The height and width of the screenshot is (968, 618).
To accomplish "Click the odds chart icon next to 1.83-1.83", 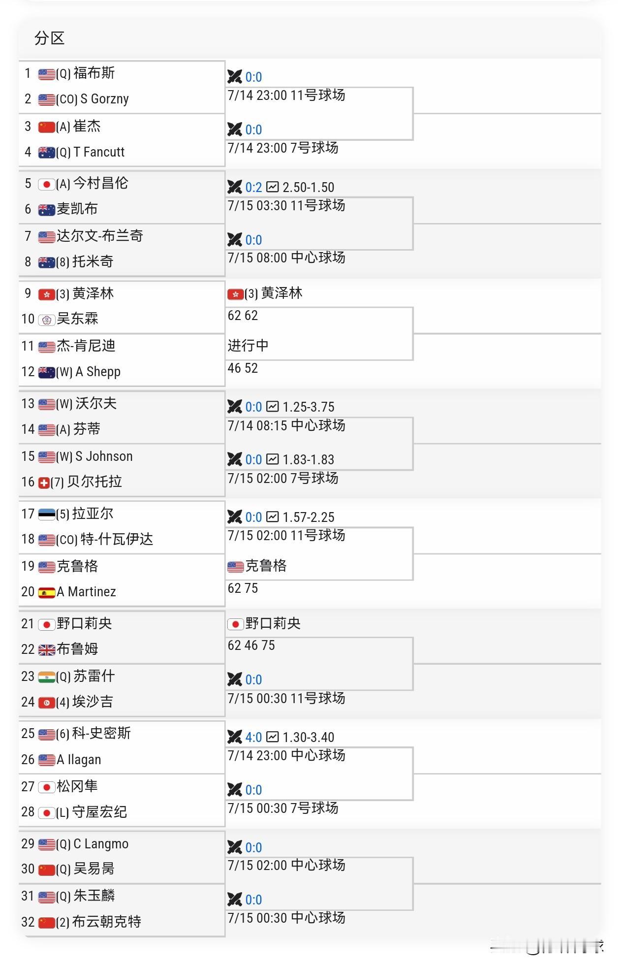I will 273,459.
